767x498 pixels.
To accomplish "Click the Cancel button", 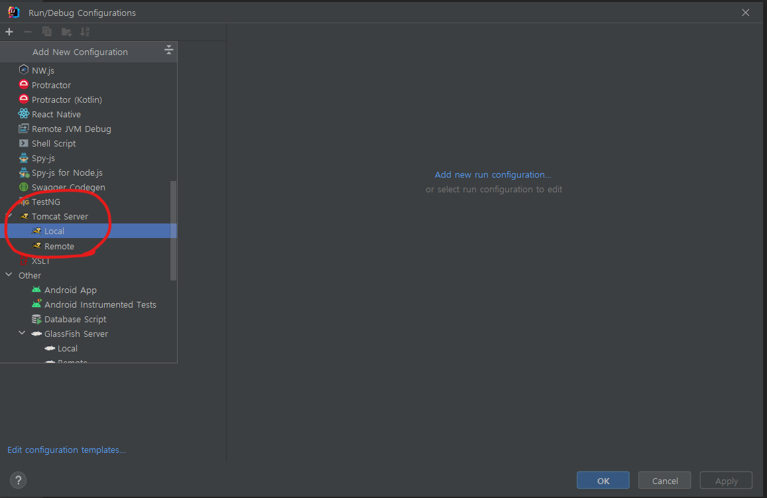I will pos(665,480).
